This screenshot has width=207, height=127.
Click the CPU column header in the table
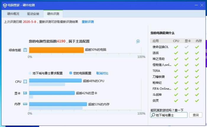coord(176,41)
